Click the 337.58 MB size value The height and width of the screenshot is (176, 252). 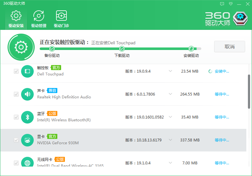coord(190,140)
